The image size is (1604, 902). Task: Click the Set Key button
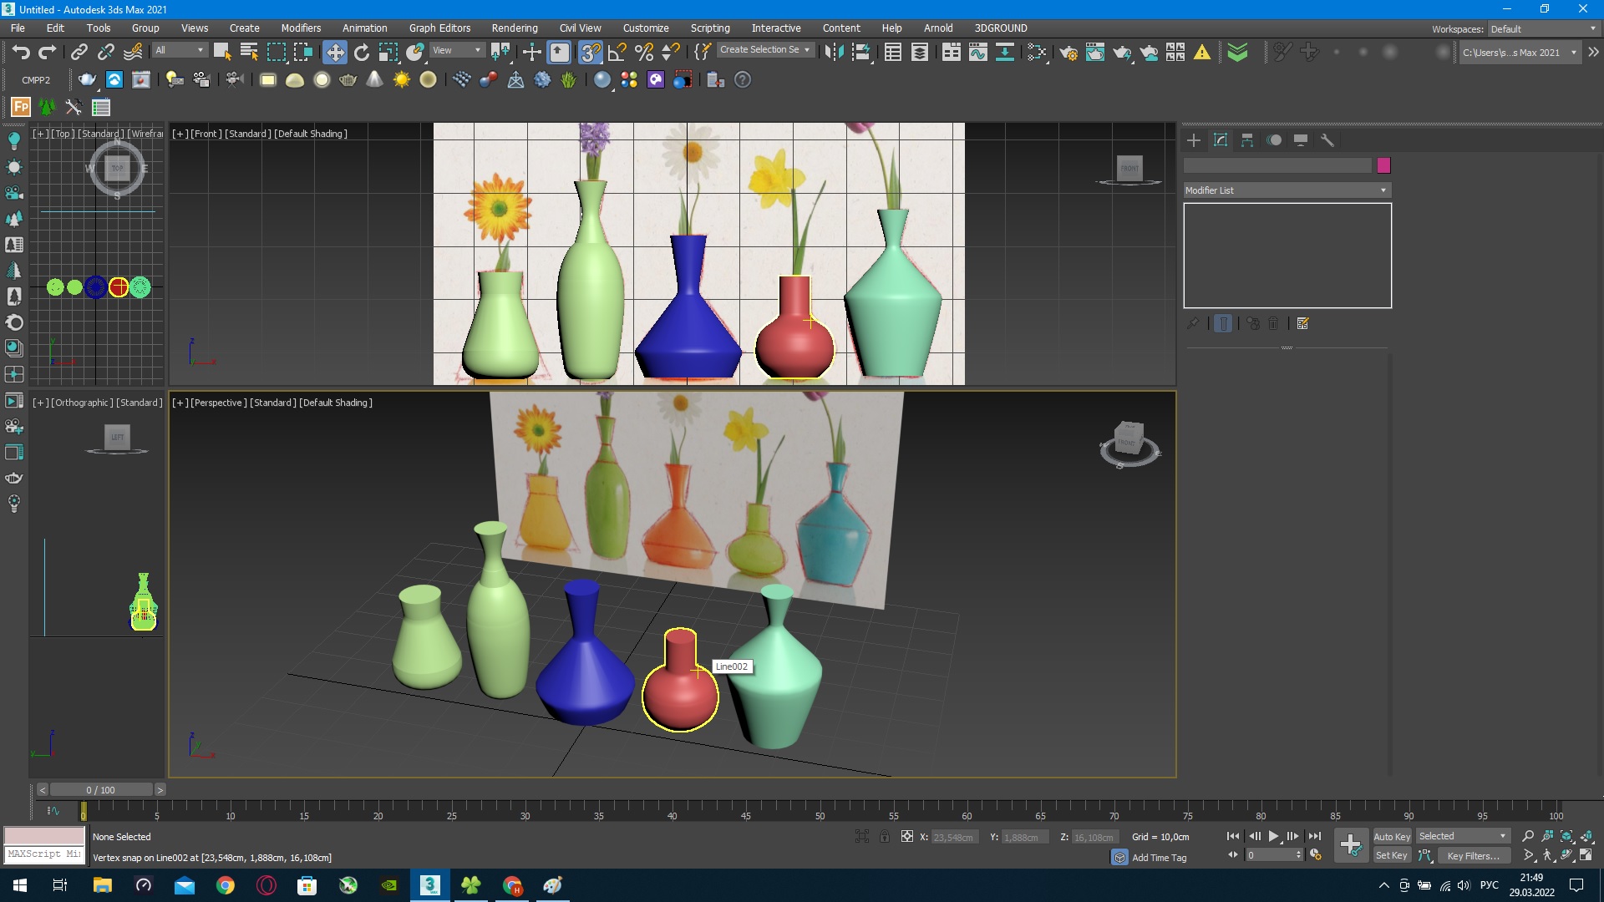point(1392,855)
